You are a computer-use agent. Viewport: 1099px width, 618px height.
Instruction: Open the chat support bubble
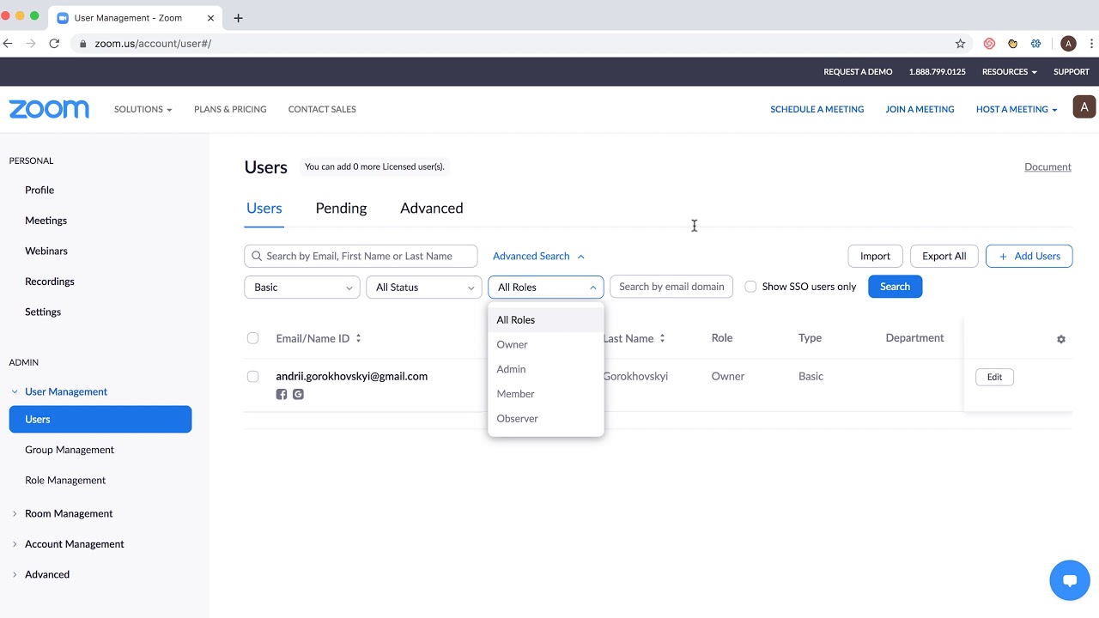(1069, 580)
